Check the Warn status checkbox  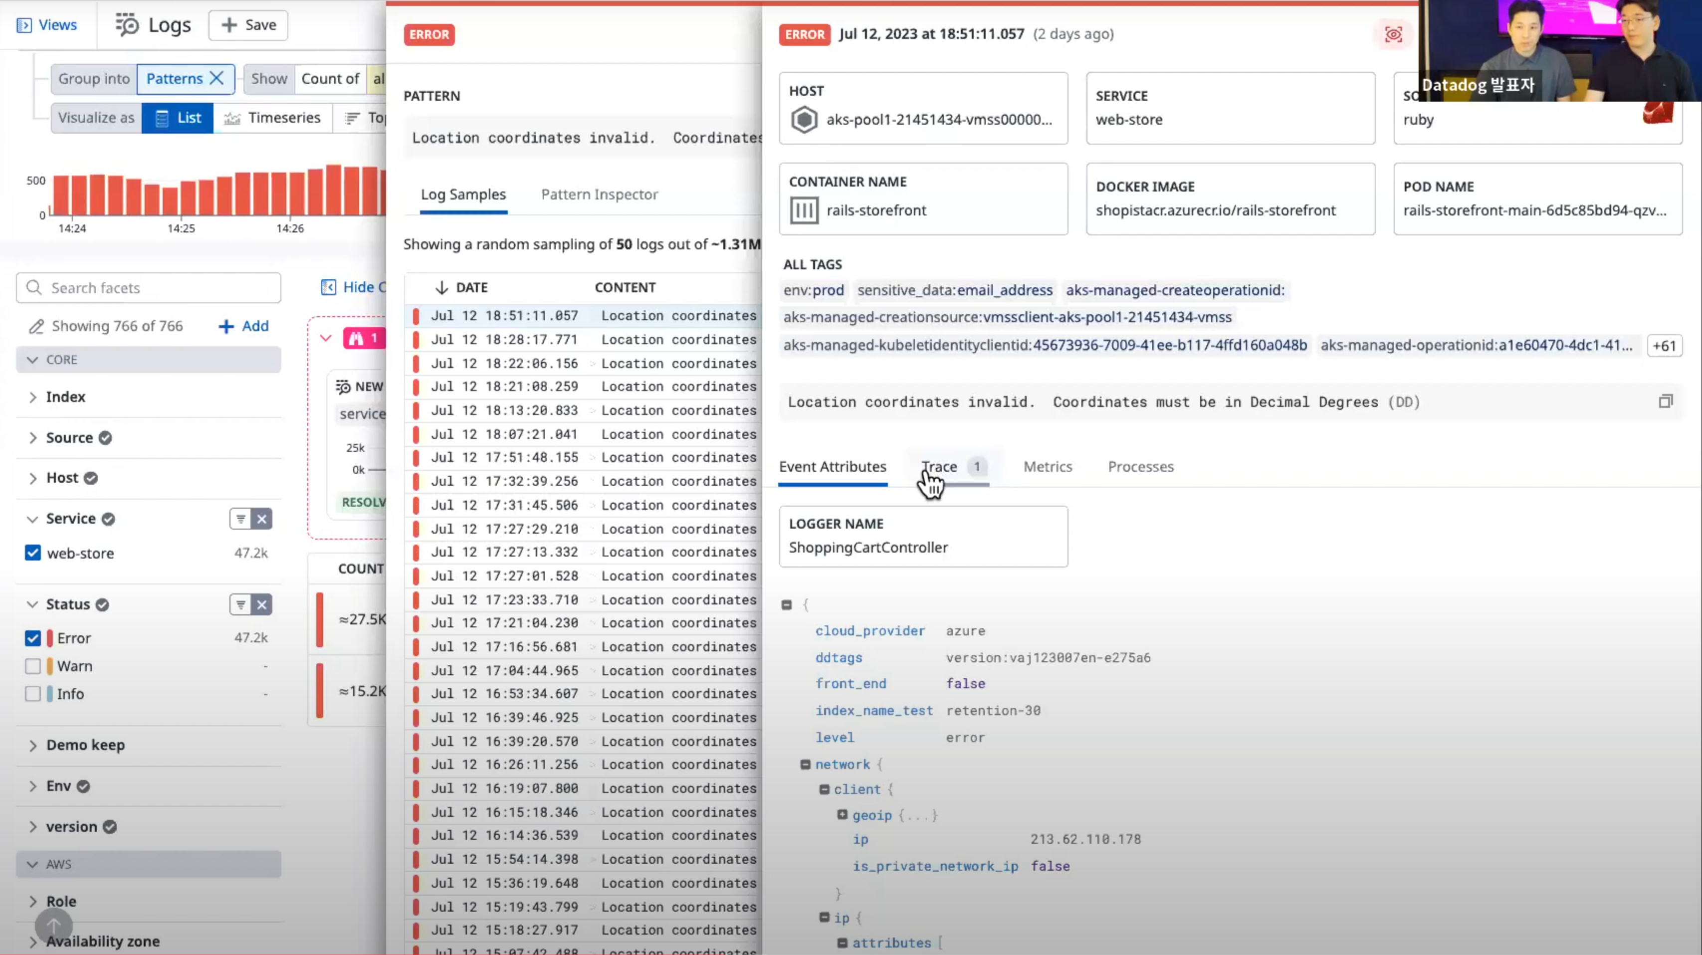click(x=32, y=666)
